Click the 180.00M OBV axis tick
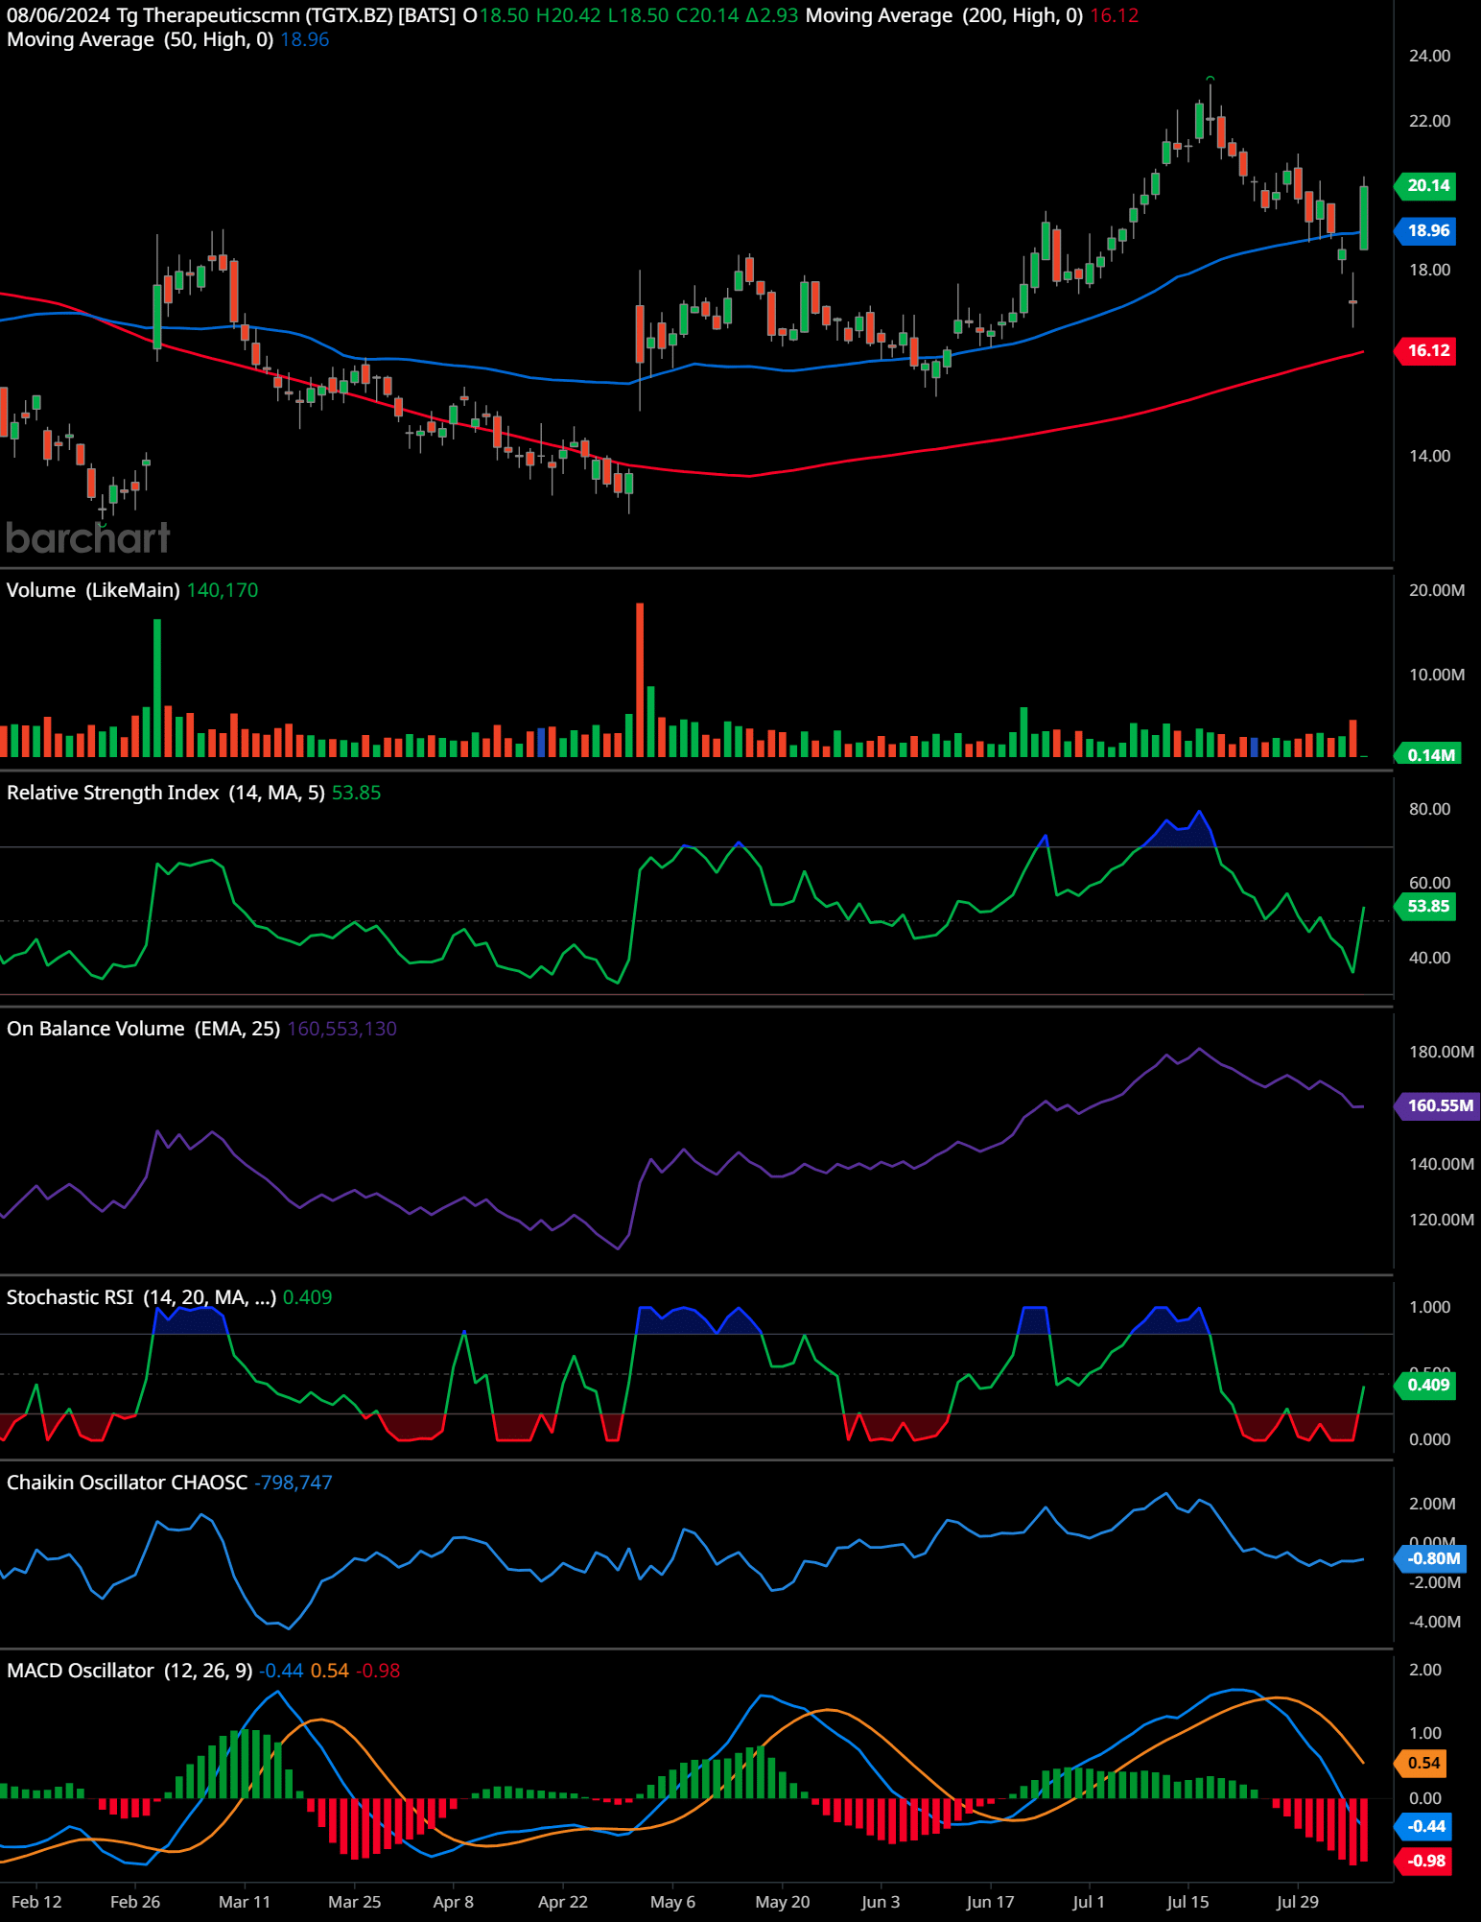The width and height of the screenshot is (1481, 1922). tap(1441, 1052)
